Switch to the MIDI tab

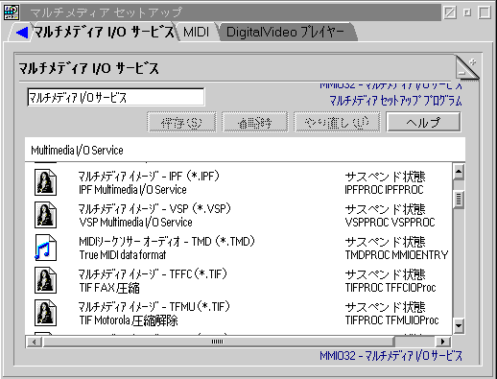click(x=196, y=32)
